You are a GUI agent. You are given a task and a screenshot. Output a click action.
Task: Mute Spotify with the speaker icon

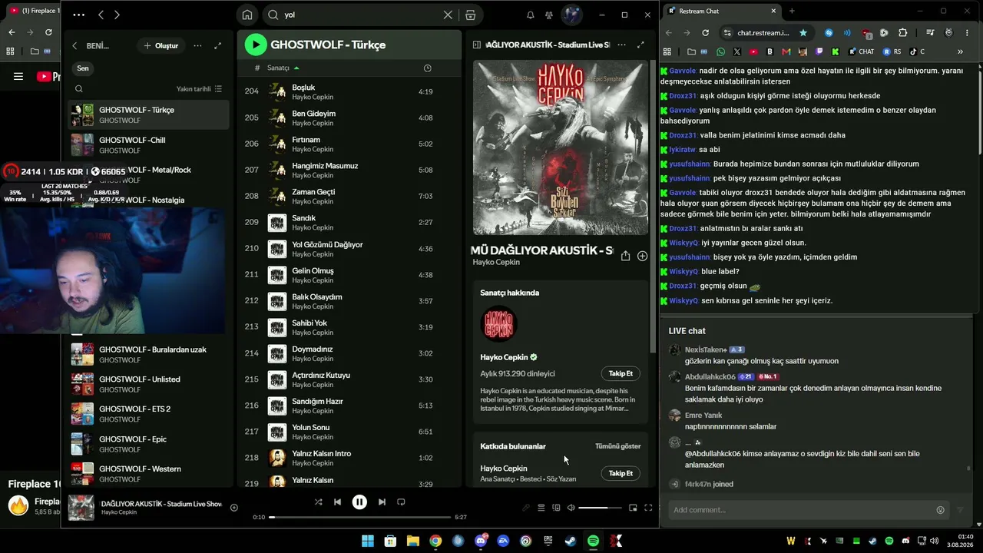(x=571, y=508)
